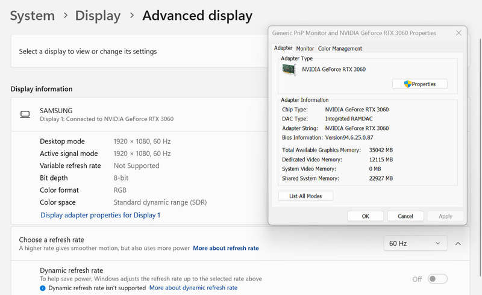Screen dimensions: 482x295
Task: Click the Advanced display breadcrumb title
Action: (198, 16)
